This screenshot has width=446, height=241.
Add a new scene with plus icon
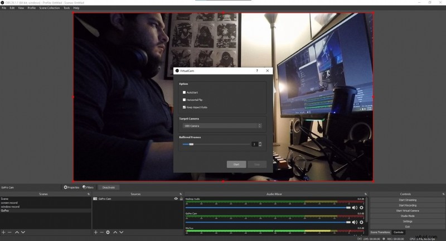3,232
